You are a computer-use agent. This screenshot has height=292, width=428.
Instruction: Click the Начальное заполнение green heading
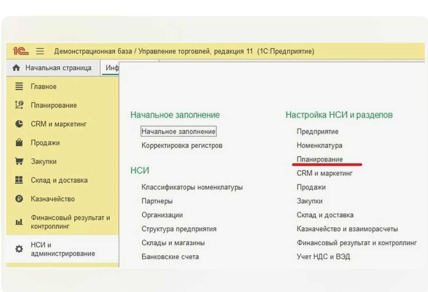pyautogui.click(x=175, y=115)
